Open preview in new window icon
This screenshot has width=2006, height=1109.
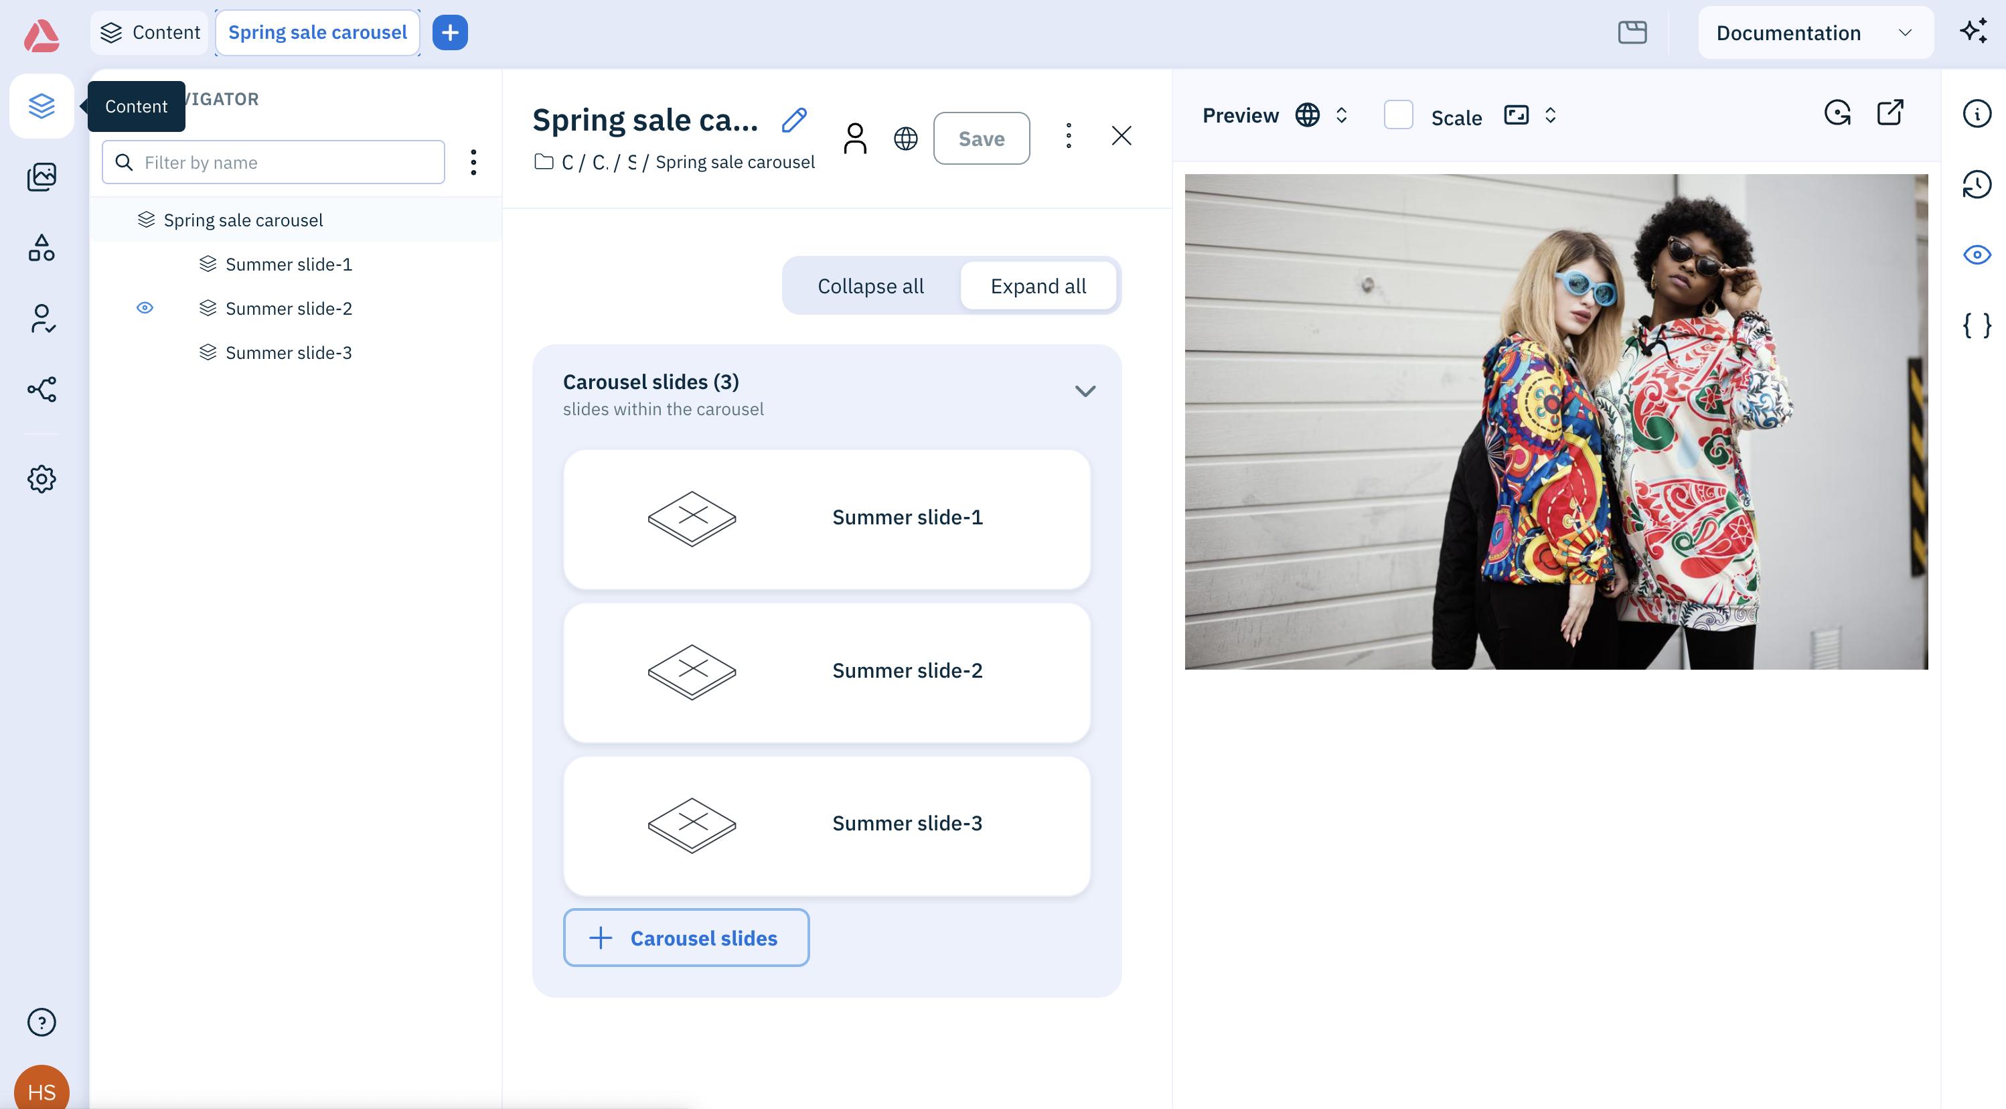pyautogui.click(x=1890, y=112)
